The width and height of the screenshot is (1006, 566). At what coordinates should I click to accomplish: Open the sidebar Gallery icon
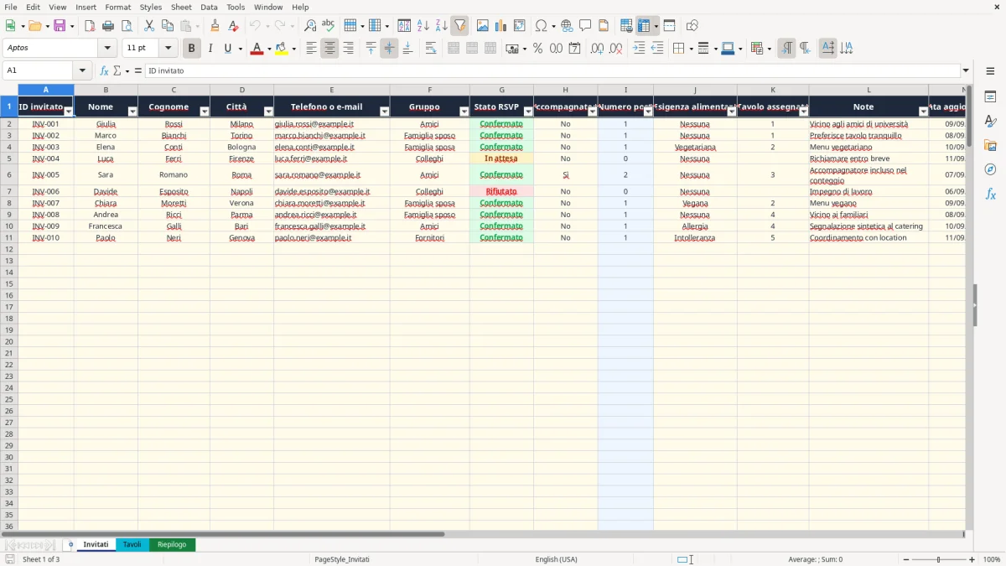990,146
